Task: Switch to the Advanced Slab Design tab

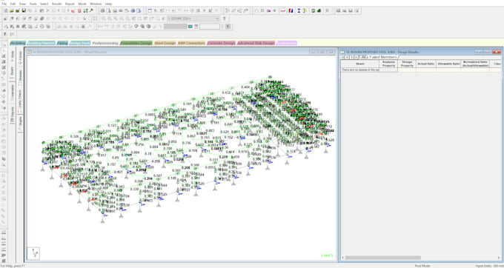Action: coord(256,43)
